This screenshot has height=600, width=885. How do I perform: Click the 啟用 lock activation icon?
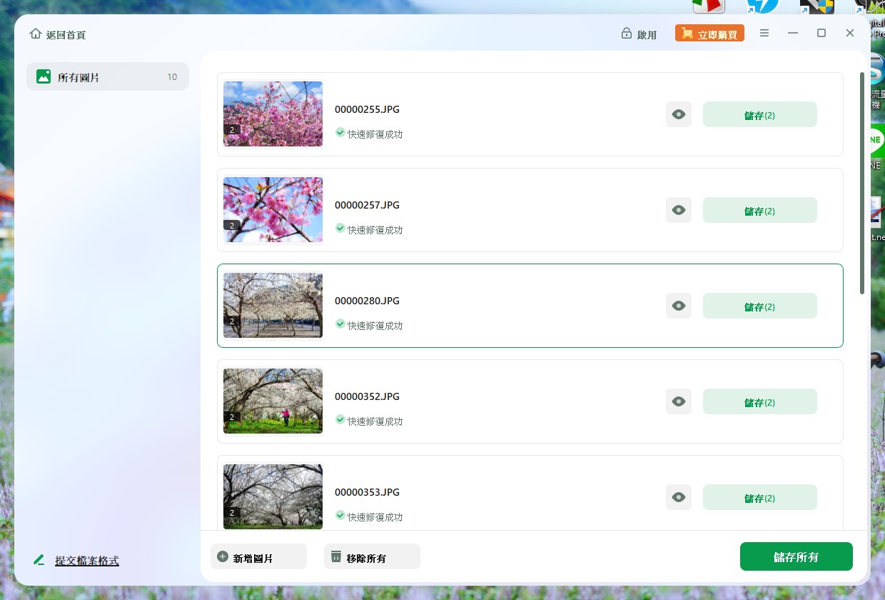tap(627, 34)
